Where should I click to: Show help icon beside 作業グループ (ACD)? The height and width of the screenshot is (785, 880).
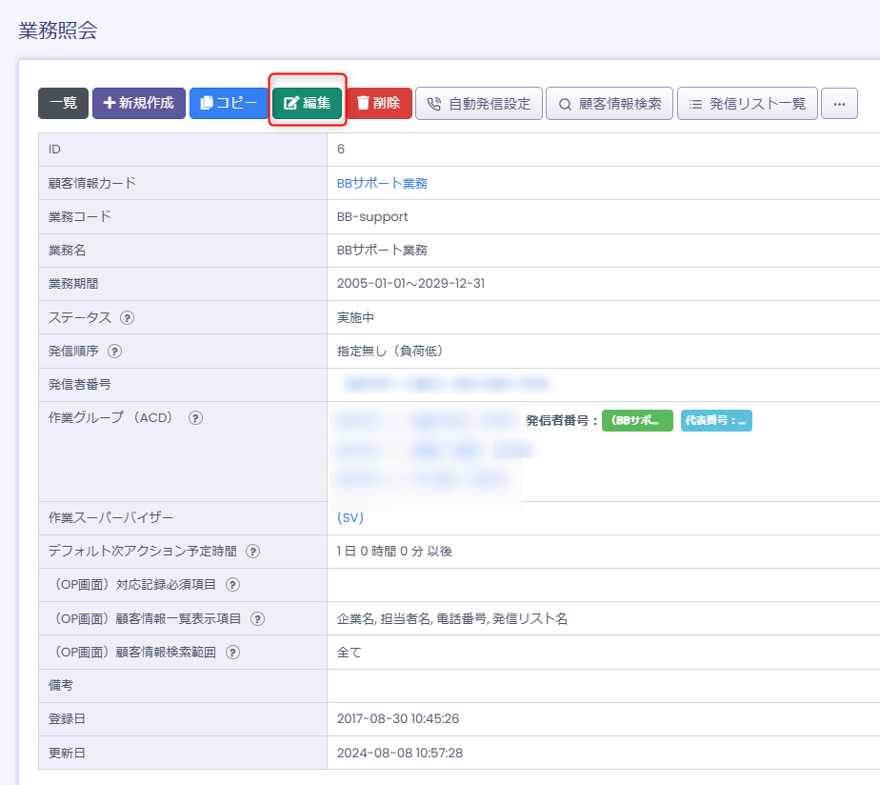(x=195, y=418)
